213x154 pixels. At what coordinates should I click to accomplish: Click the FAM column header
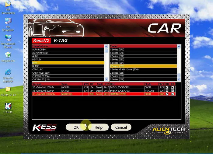click(161, 84)
